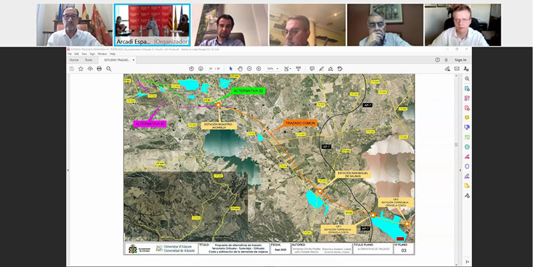Click the Zoom out minus button

(x=250, y=68)
